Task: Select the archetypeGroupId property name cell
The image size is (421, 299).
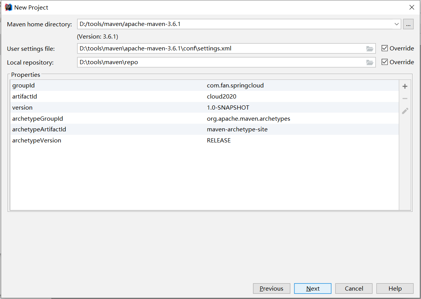Action: 108,118
